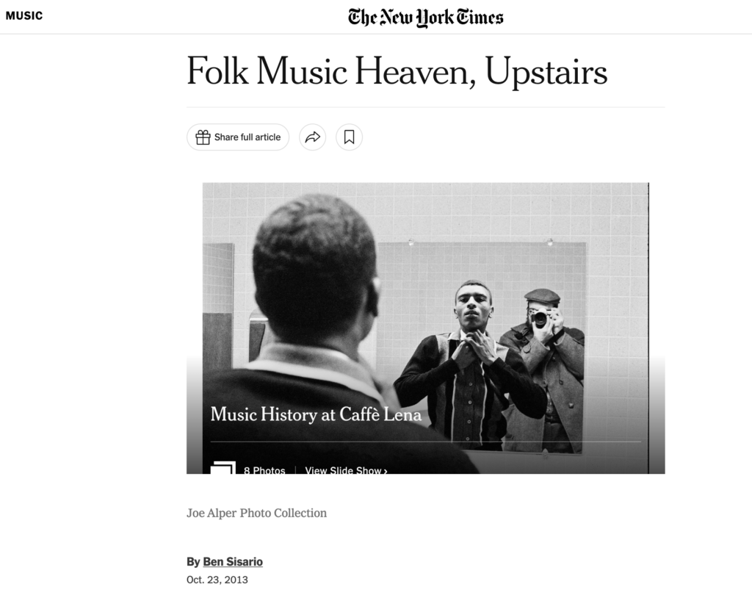752x598 pixels.
Task: Click the Share full article button
Action: (238, 137)
